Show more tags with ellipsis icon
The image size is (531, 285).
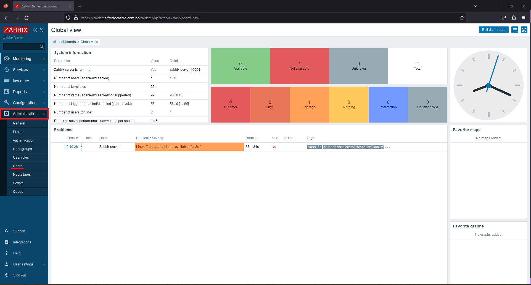[x=388, y=147]
